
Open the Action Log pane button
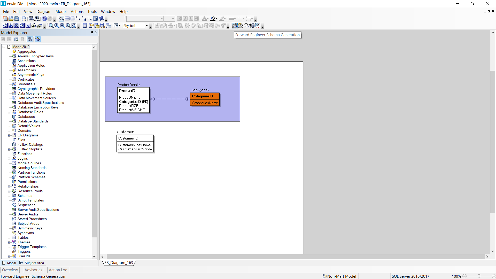coord(58,270)
